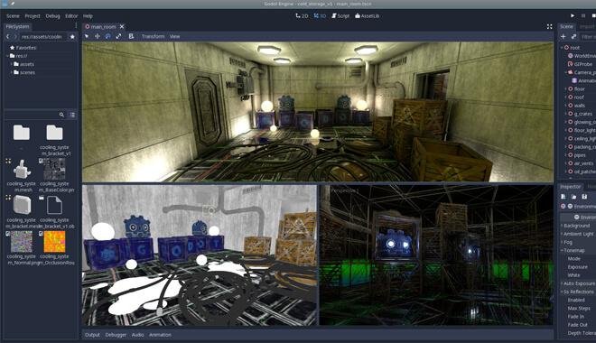Screen dimensions: 596x343
Task: Select the WorldEnvironment node icon
Action: (x=570, y=56)
